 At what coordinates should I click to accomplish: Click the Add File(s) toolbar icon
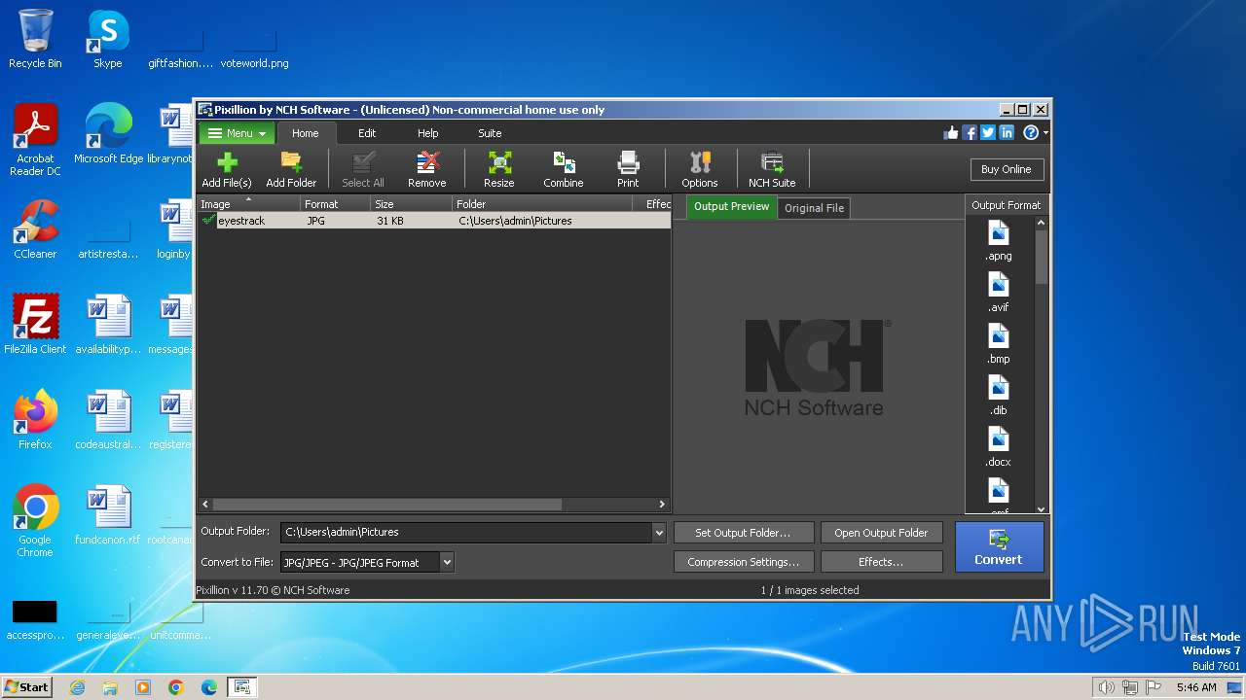pos(226,170)
